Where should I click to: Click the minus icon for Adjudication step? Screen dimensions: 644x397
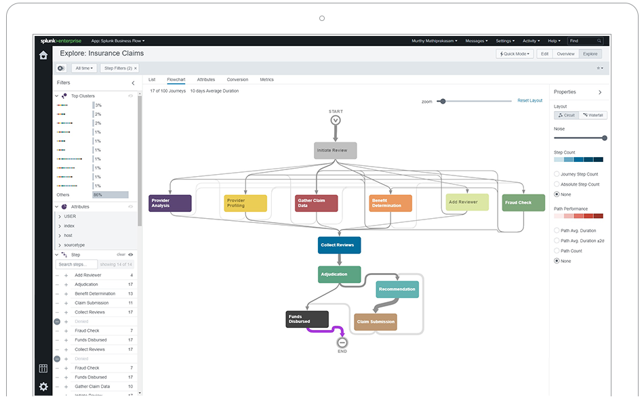(x=57, y=285)
